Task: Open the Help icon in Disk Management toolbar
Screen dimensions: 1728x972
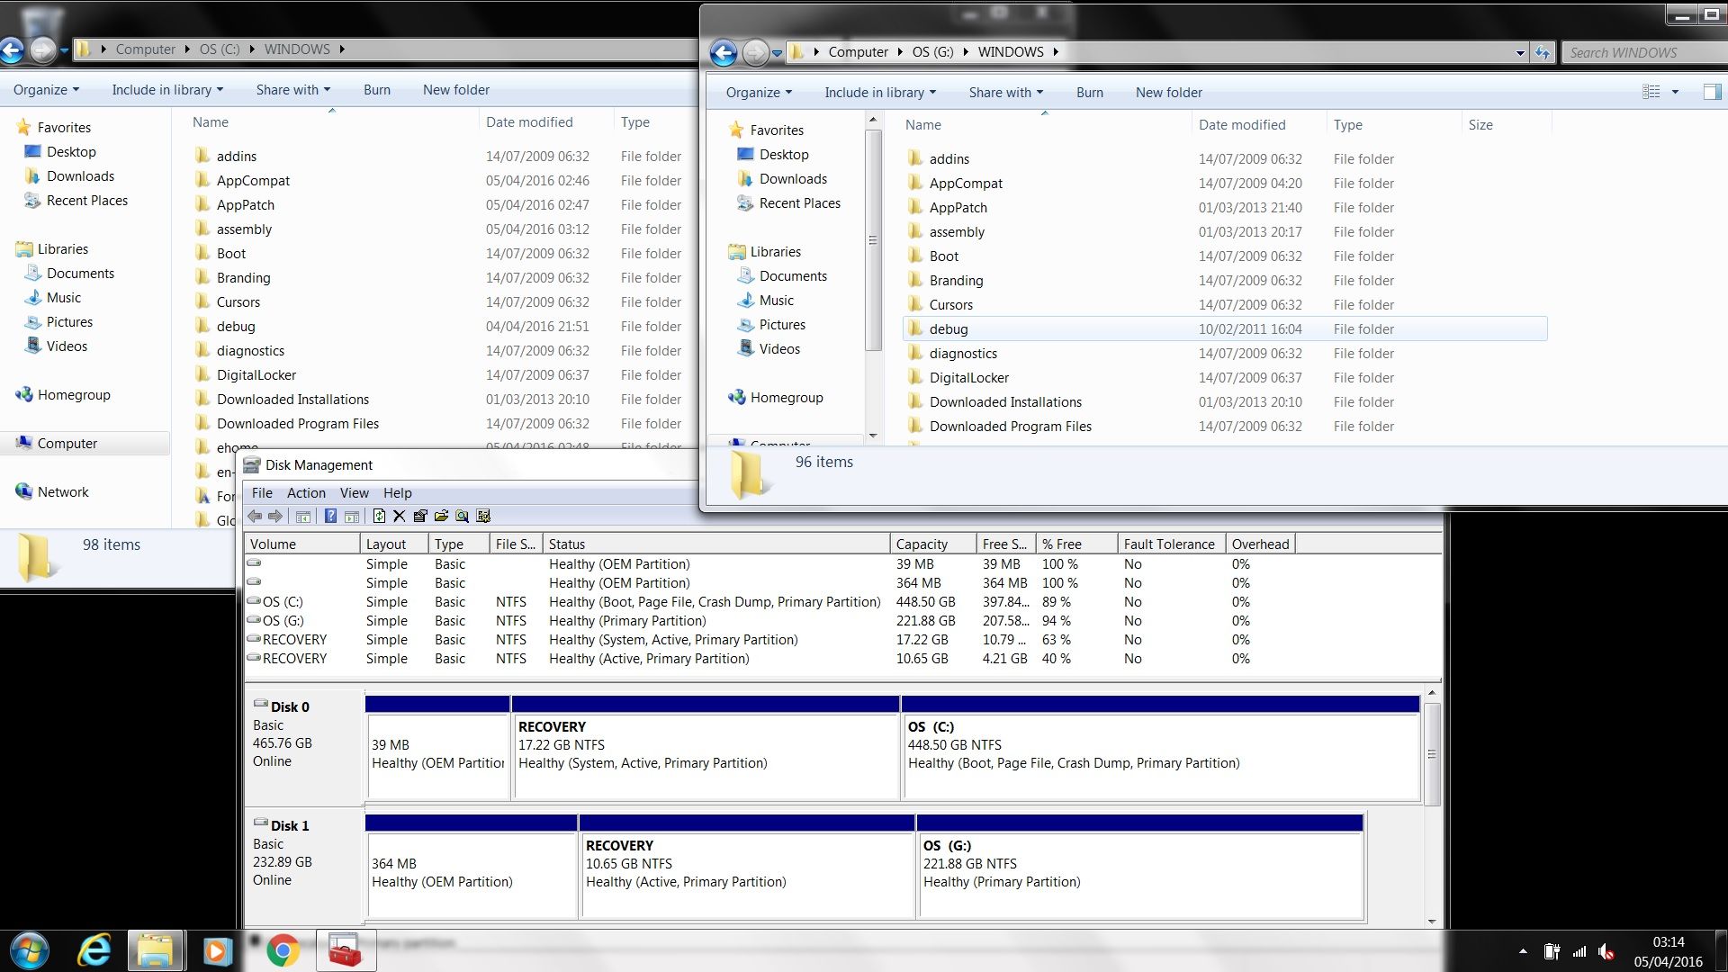Action: (x=330, y=516)
